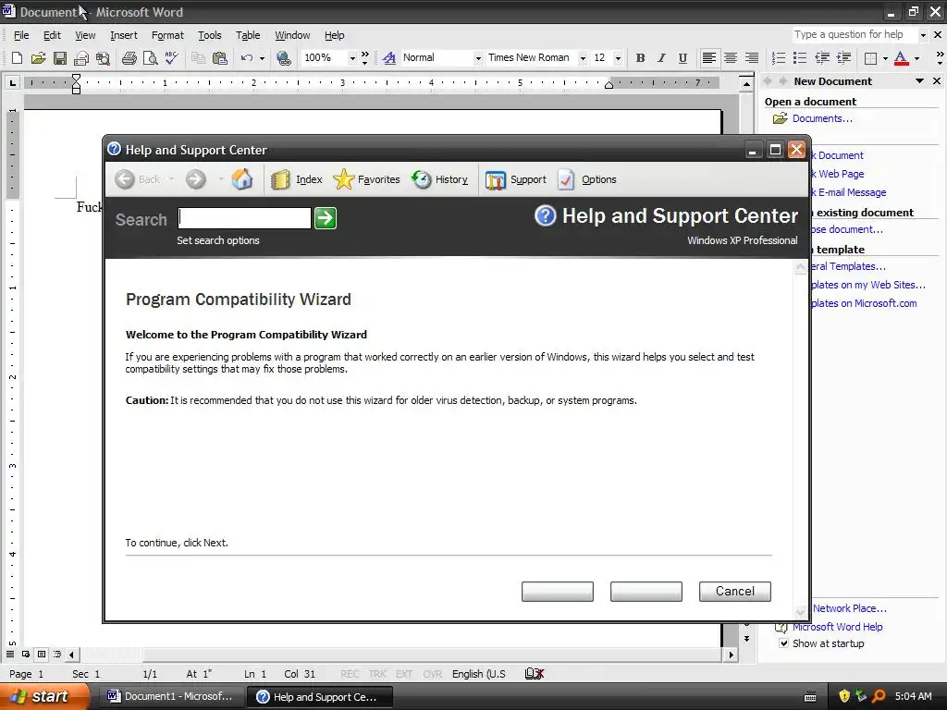This screenshot has height=710, width=947.
Task: Center align text in Word toolbar
Action: (731, 58)
